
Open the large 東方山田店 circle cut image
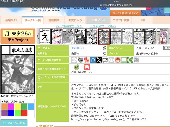pyautogui.click(x=18, y=69)
